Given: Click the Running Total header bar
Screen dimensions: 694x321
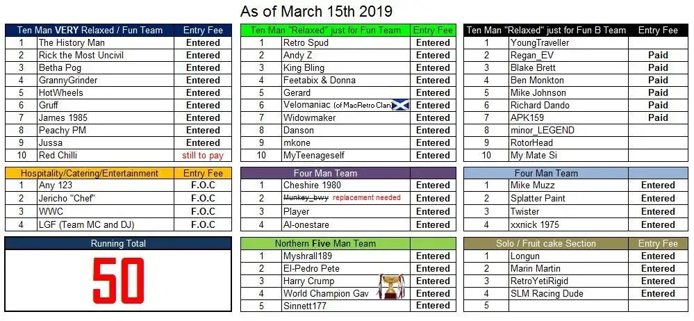Looking at the screenshot, I should (118, 243).
